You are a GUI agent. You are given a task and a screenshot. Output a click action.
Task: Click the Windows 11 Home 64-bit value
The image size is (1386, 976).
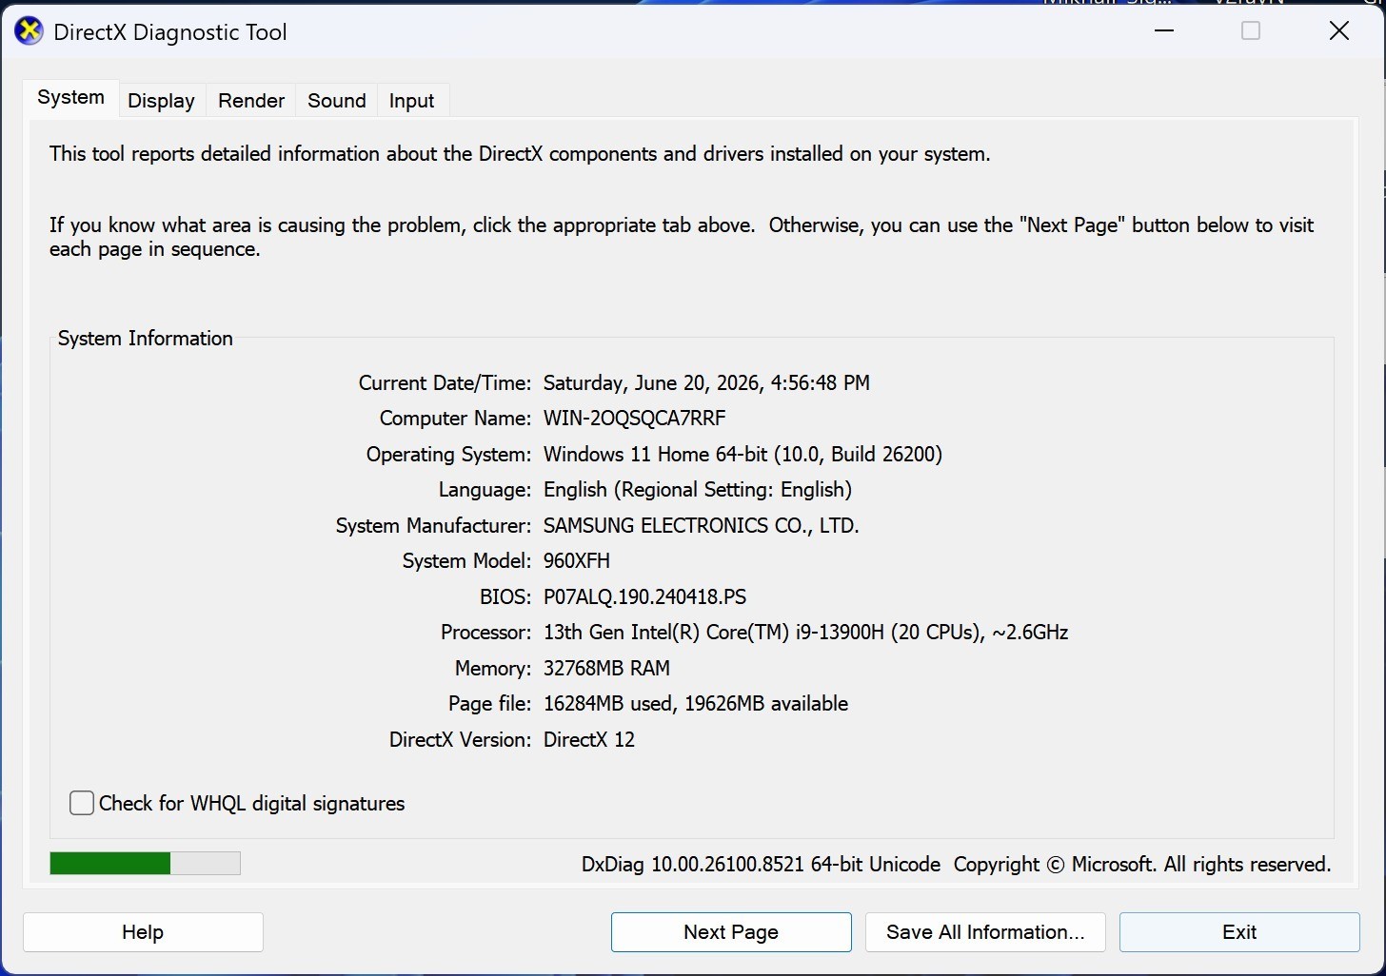tap(742, 455)
